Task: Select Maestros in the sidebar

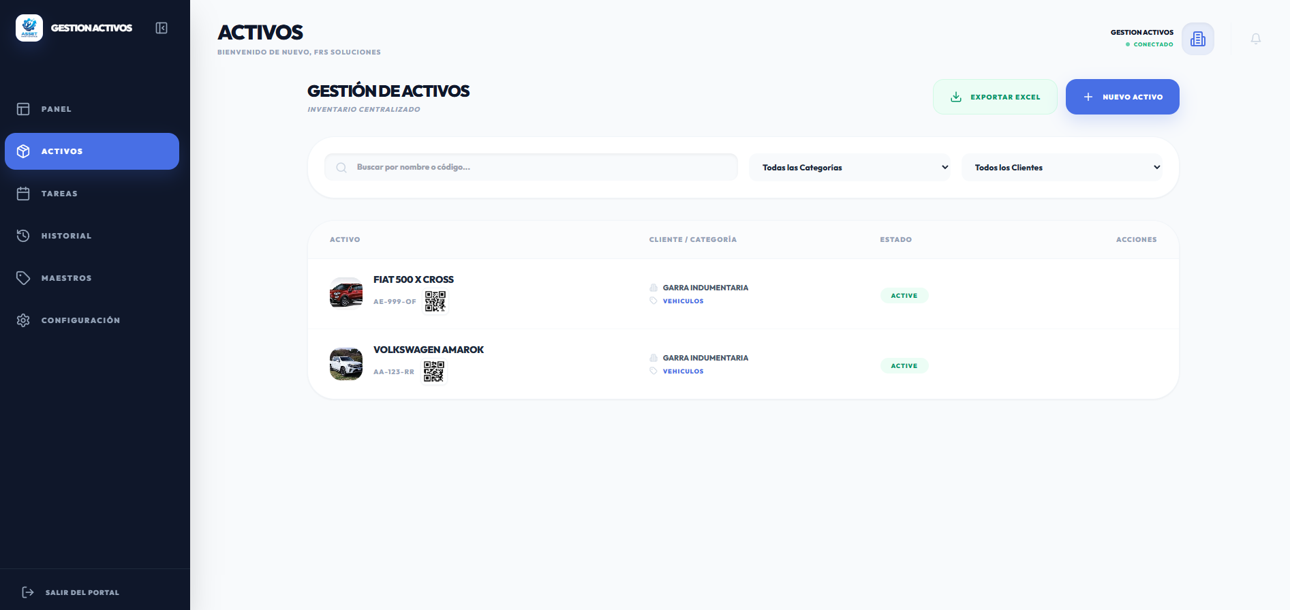Action: [x=66, y=278]
